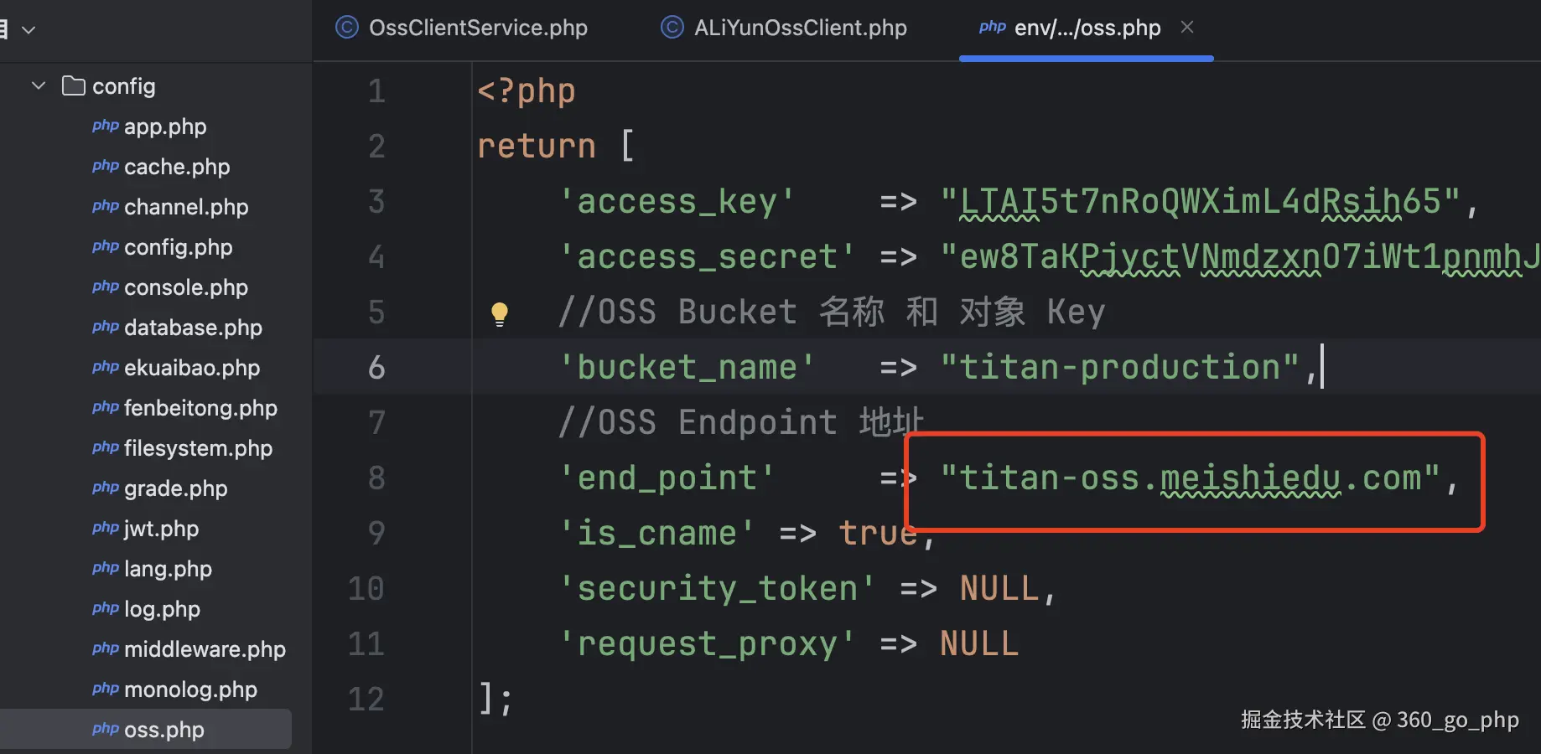
Task: Click the php icon on env/.../oss.php tab
Action: coord(992,27)
